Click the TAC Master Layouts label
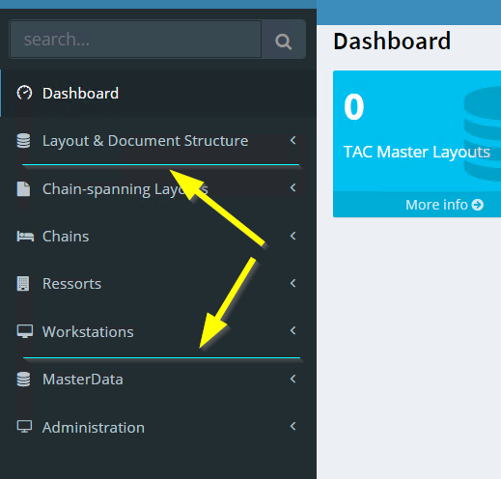Image resolution: width=501 pixels, height=479 pixels. click(417, 152)
